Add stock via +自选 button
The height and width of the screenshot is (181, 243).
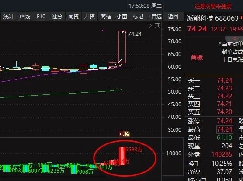click(x=155, y=17)
